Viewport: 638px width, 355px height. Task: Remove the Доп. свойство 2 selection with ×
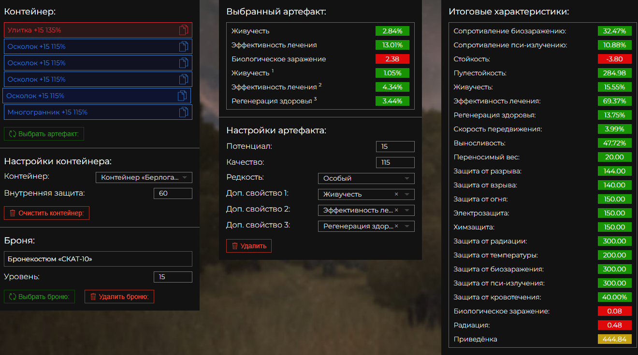[396, 210]
